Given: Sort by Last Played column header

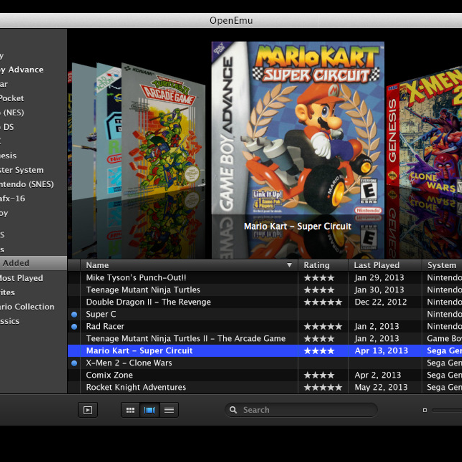Looking at the screenshot, I should click(x=385, y=265).
